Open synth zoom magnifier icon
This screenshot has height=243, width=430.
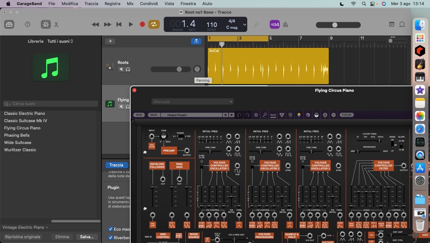tap(265, 115)
